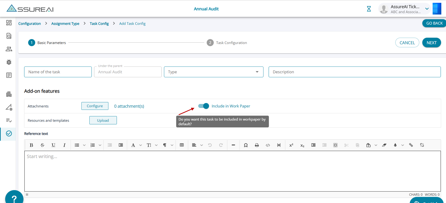Screen dimensions: 446x203
Task: Open the document search icon in sidebar
Action: click(9, 36)
